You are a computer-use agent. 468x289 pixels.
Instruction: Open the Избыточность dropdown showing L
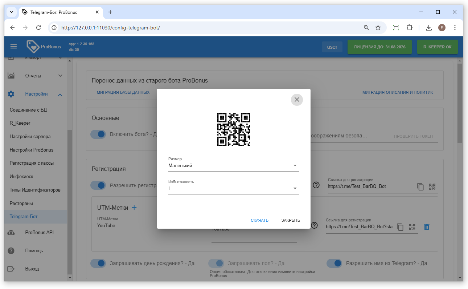pos(233,188)
